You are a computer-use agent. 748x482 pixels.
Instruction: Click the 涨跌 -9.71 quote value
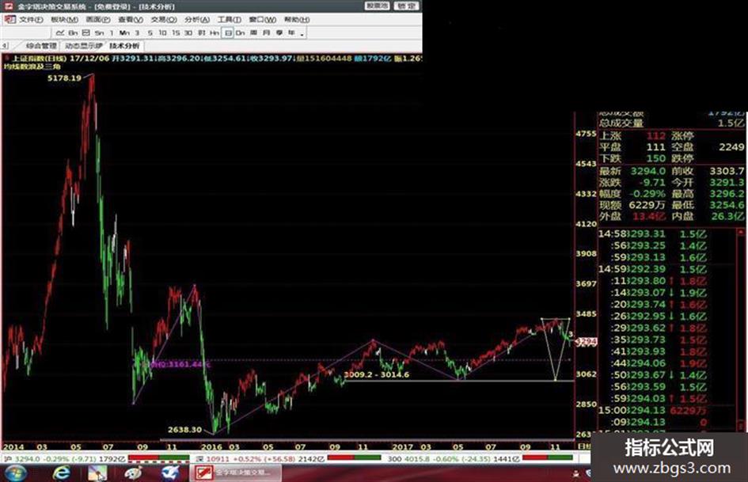[x=653, y=182]
